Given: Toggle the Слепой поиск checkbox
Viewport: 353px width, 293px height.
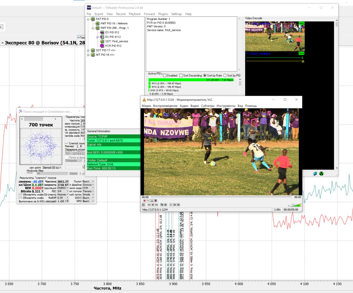Looking at the screenshot, I should pos(66,143).
